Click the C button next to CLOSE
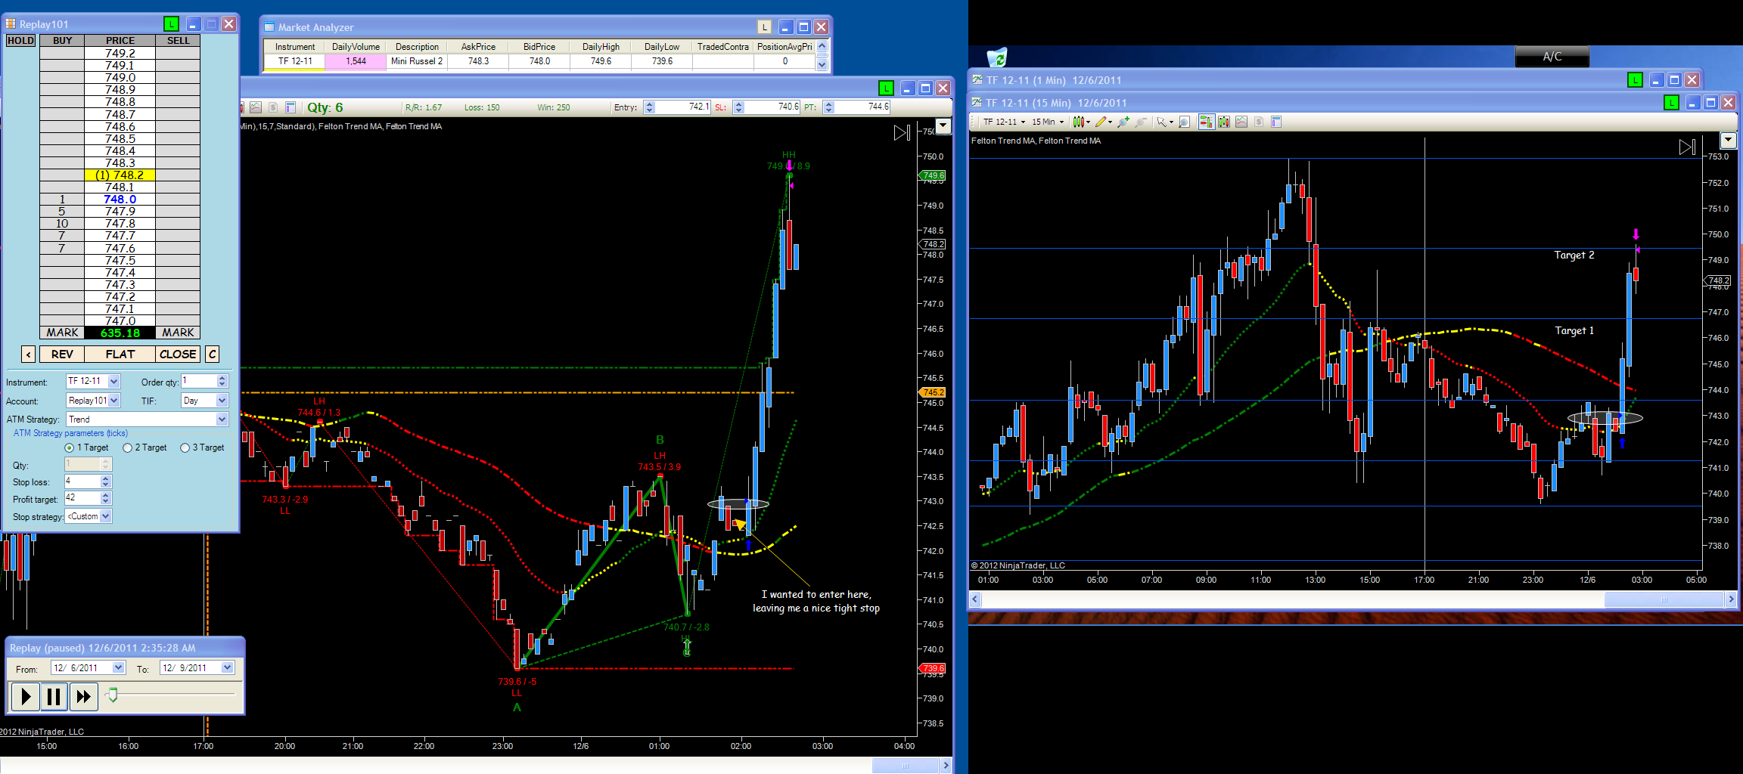 pyautogui.click(x=213, y=354)
